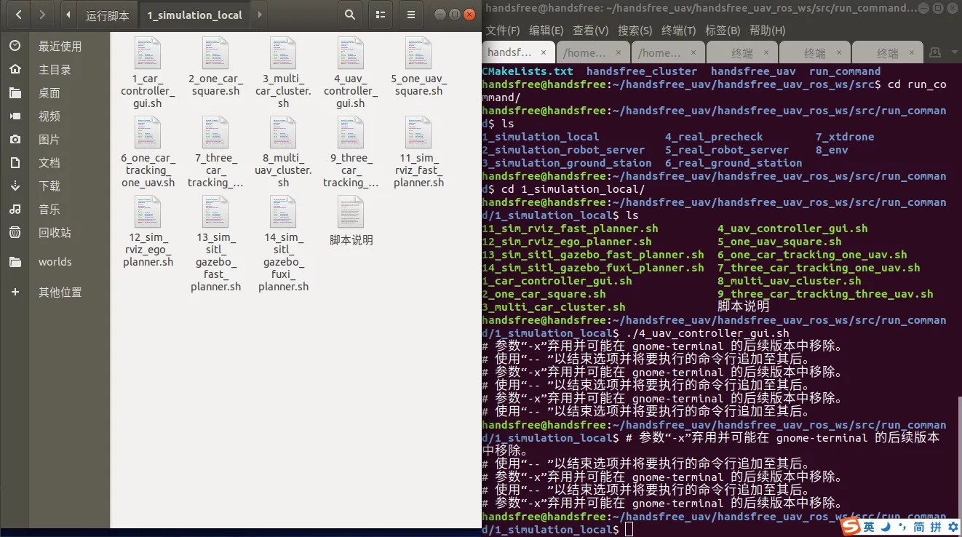This screenshot has width=962, height=537.
Task: Toggle 简 simplified Chinese mode
Action: pyautogui.click(x=919, y=526)
